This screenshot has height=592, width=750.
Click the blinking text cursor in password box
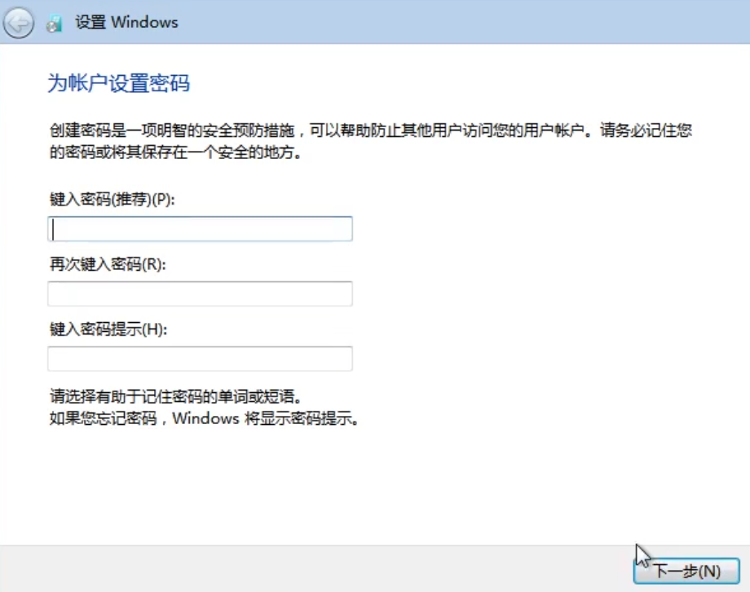click(x=53, y=228)
